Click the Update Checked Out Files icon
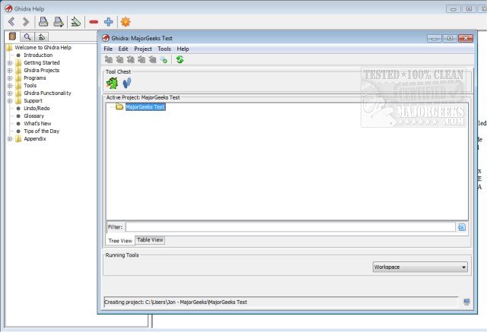 click(130, 59)
